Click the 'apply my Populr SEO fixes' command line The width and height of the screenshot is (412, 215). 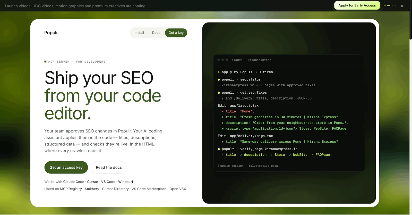pos(245,72)
